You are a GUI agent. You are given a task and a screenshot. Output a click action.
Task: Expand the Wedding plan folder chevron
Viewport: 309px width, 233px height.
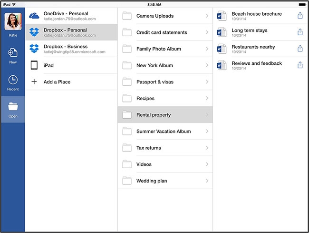click(x=207, y=181)
